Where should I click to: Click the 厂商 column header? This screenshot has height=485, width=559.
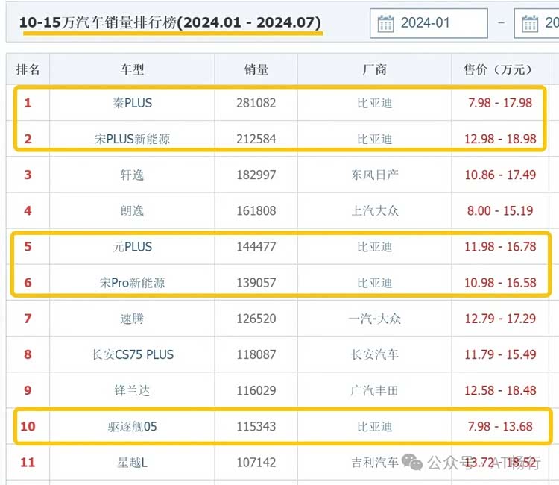(x=374, y=69)
